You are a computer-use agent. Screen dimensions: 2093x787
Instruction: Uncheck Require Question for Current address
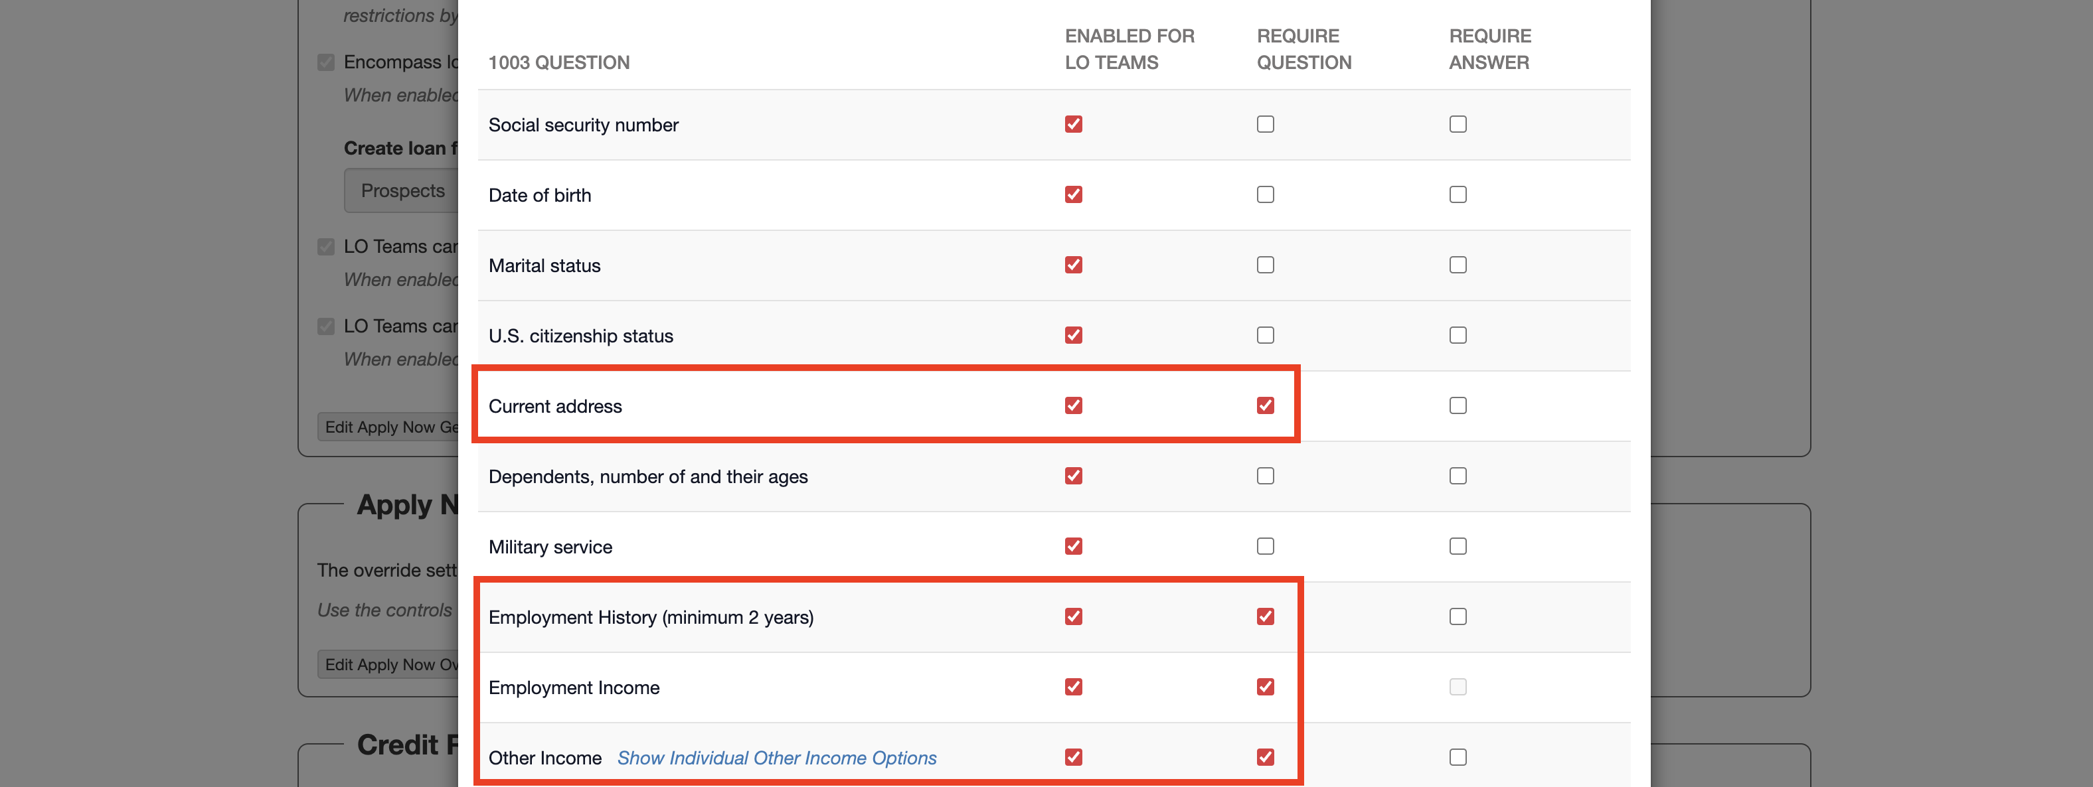[1265, 405]
